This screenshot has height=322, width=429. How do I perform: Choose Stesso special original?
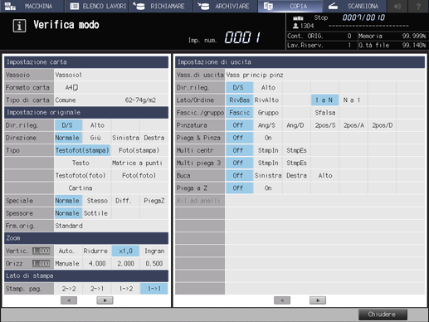coord(97,201)
